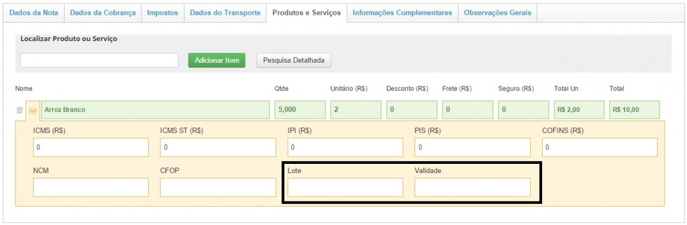Click the Validade input field
The width and height of the screenshot is (687, 225).
(x=472, y=187)
